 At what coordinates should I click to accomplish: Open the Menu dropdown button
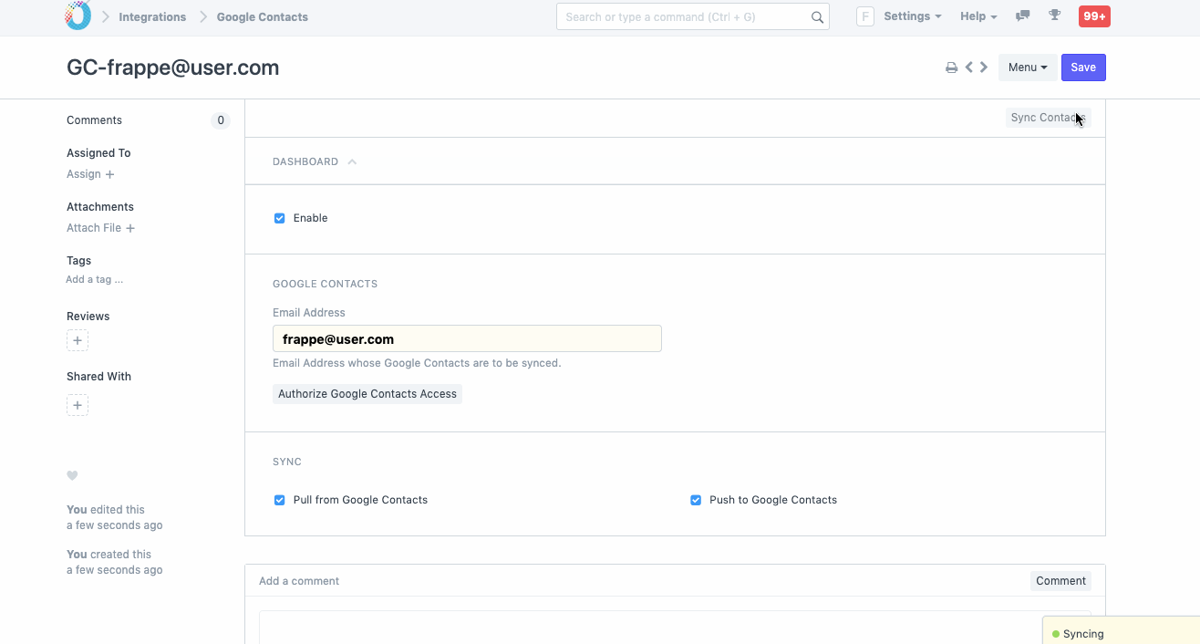1028,68
